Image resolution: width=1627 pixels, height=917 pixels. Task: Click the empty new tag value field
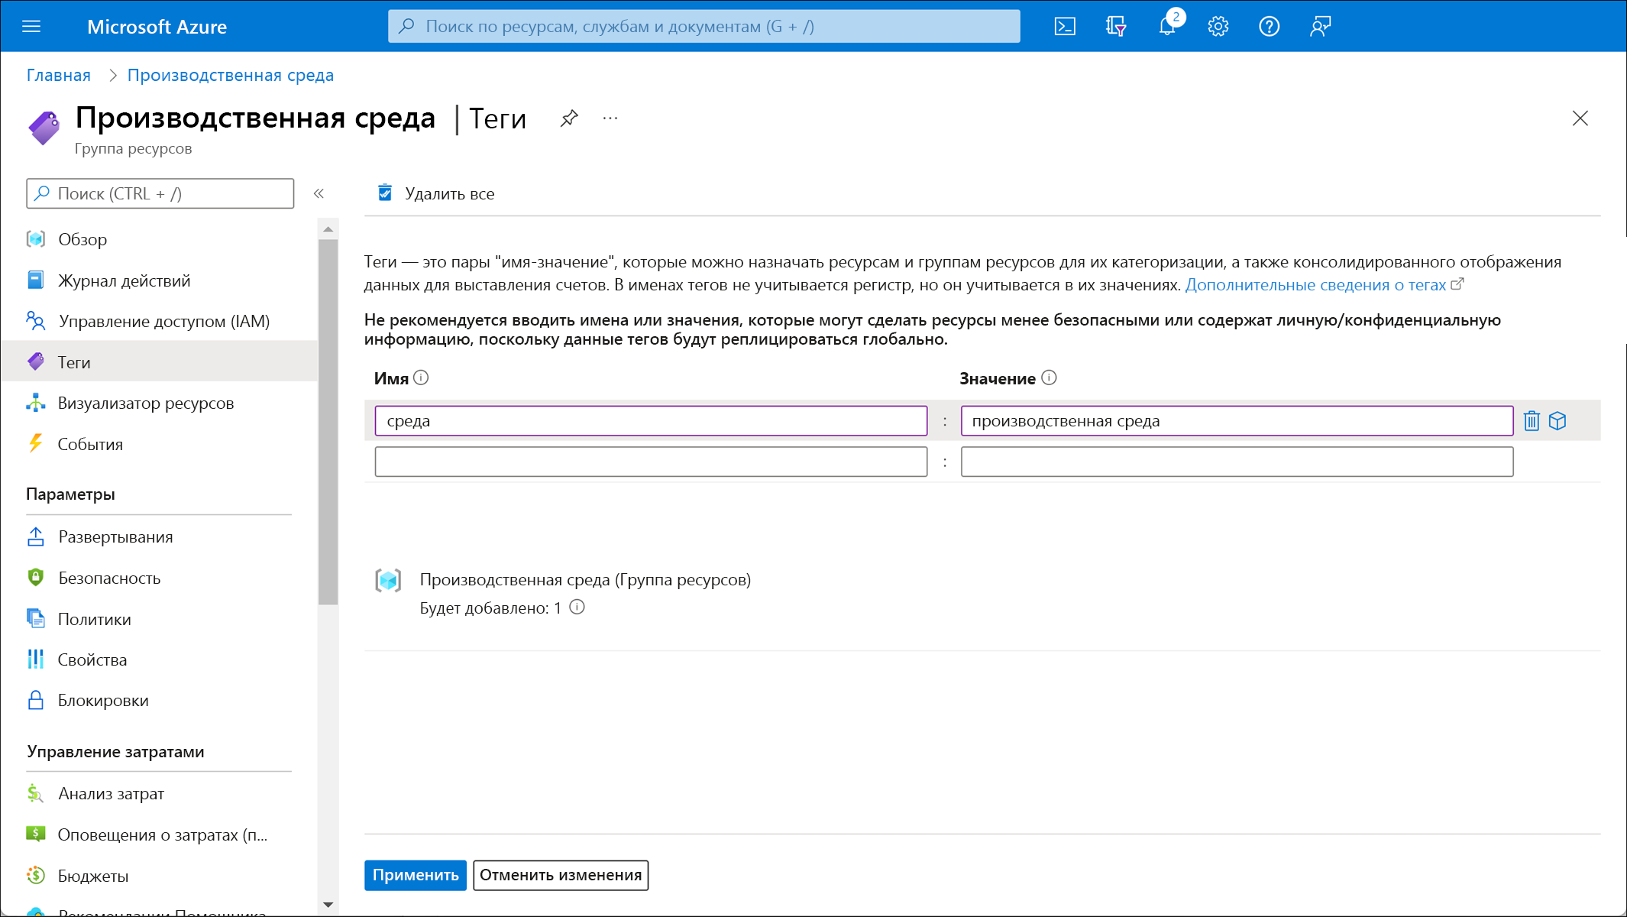(1237, 462)
